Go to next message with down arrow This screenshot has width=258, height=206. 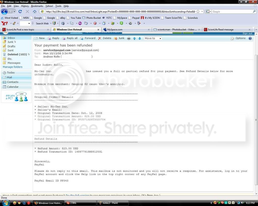tap(140, 38)
